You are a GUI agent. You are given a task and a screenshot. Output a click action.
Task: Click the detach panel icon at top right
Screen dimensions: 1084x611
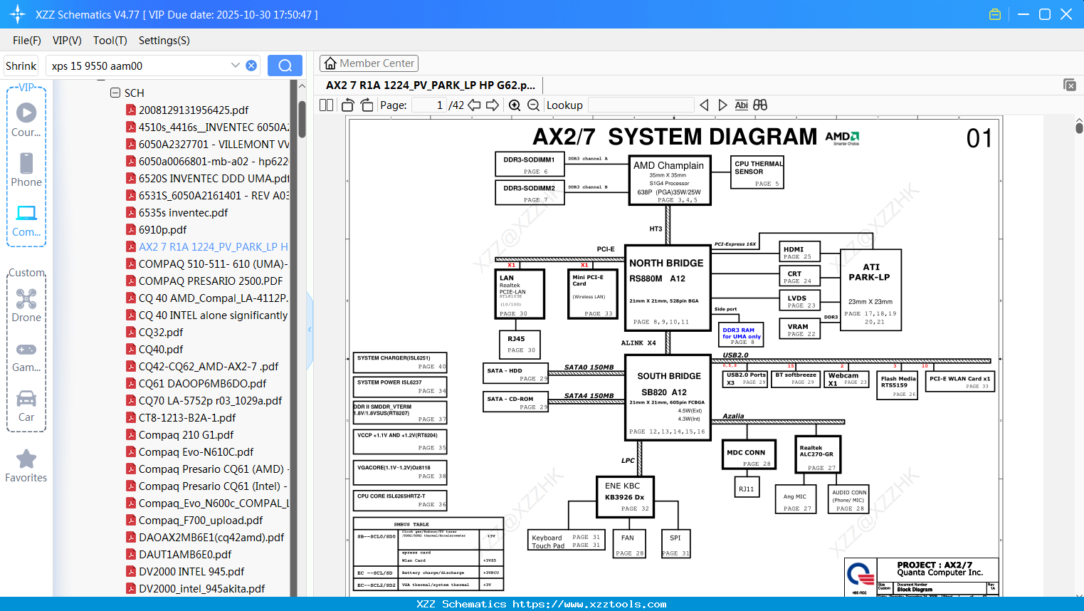point(1070,85)
